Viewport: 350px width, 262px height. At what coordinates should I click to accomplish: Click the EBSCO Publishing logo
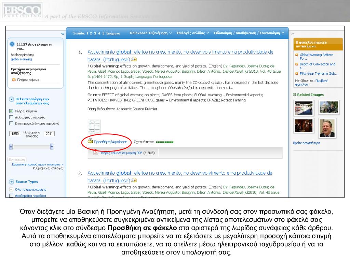[22, 11]
